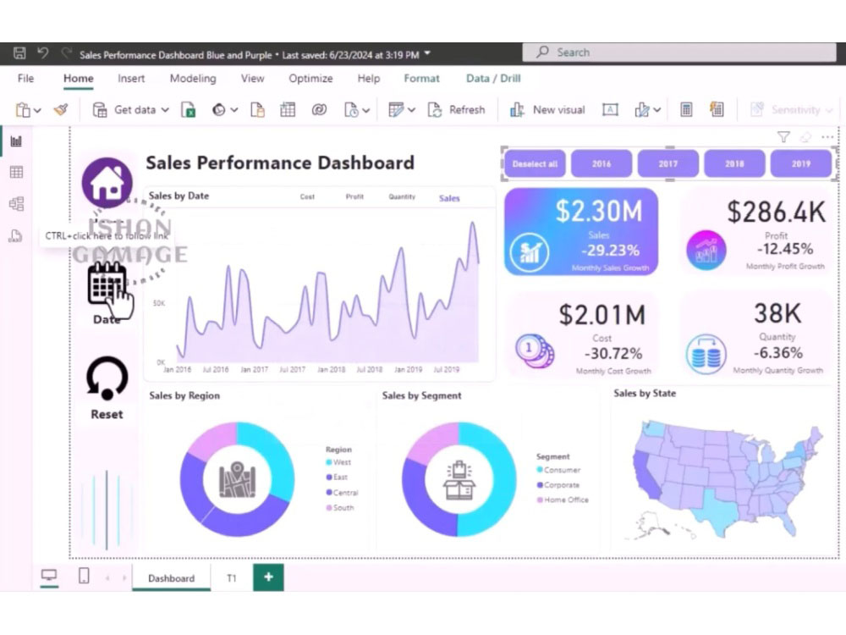Click the Undo arrow icon
This screenshot has width=846, height=635.
click(42, 52)
